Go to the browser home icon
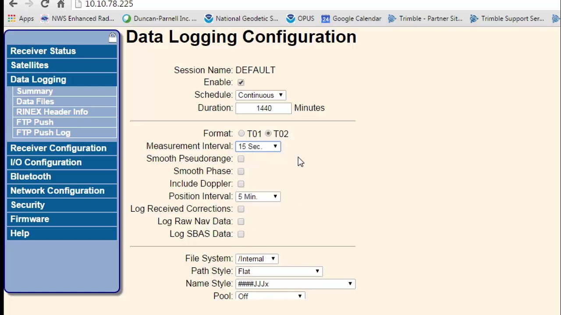 click(x=61, y=4)
